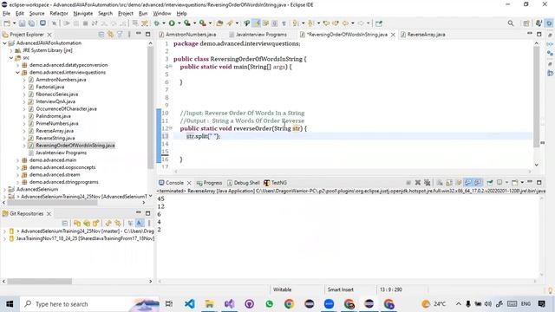This screenshot has width=555, height=312.
Task: Open the Source menu
Action: [x=36, y=14]
